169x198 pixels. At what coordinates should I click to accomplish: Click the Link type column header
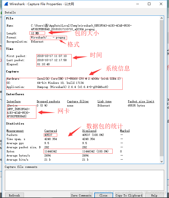104,101
